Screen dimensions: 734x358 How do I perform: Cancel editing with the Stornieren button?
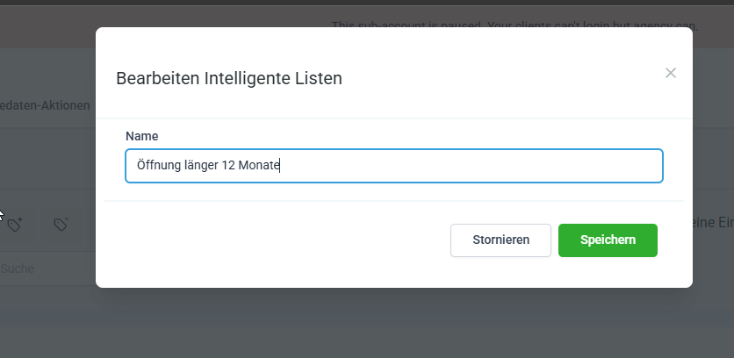click(500, 240)
